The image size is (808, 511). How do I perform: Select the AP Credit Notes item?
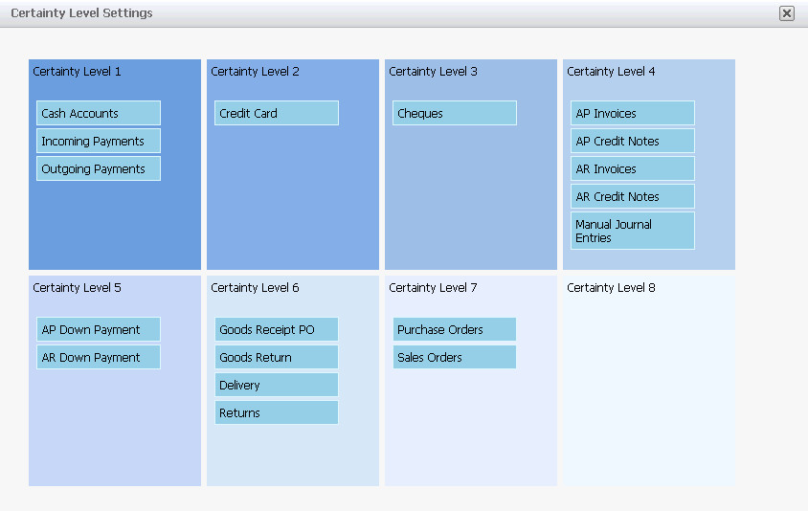coord(633,141)
